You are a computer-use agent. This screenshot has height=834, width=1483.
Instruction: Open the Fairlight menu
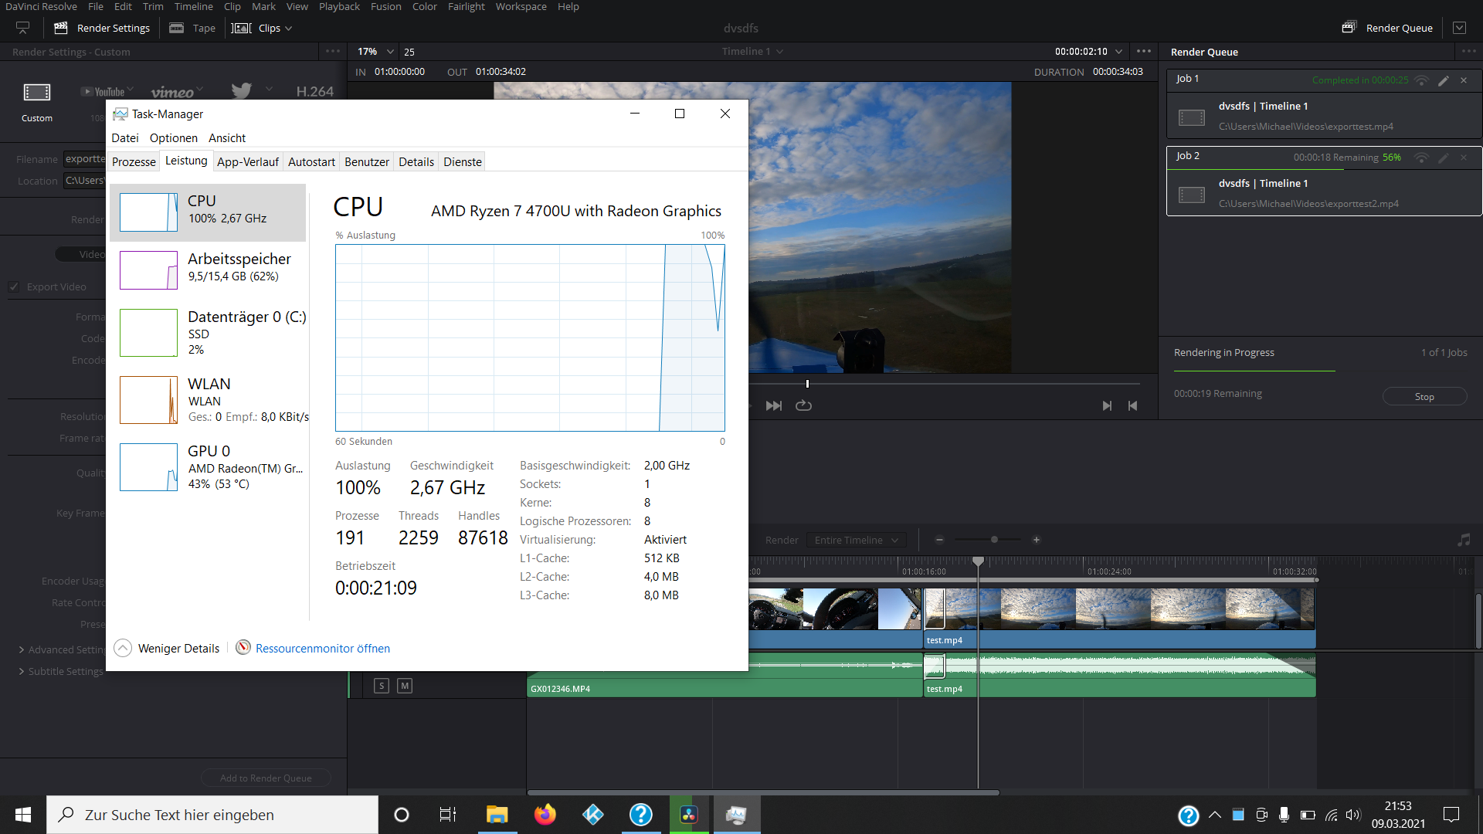(x=466, y=7)
